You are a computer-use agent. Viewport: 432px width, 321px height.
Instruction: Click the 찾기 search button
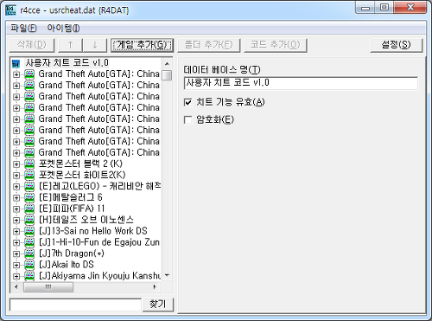tap(158, 305)
